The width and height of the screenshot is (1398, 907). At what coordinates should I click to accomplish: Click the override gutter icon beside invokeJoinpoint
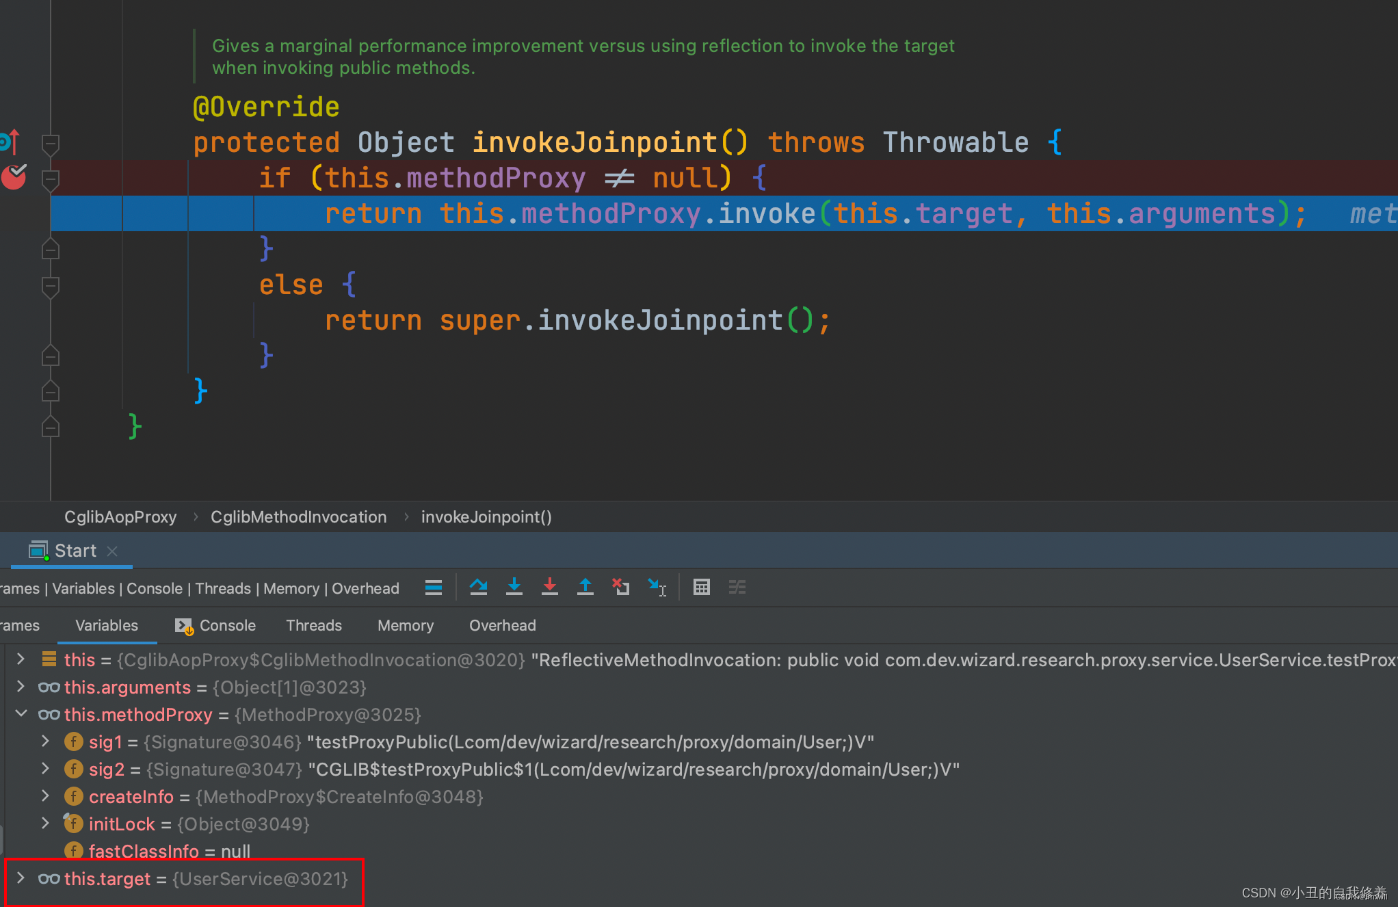[10, 142]
